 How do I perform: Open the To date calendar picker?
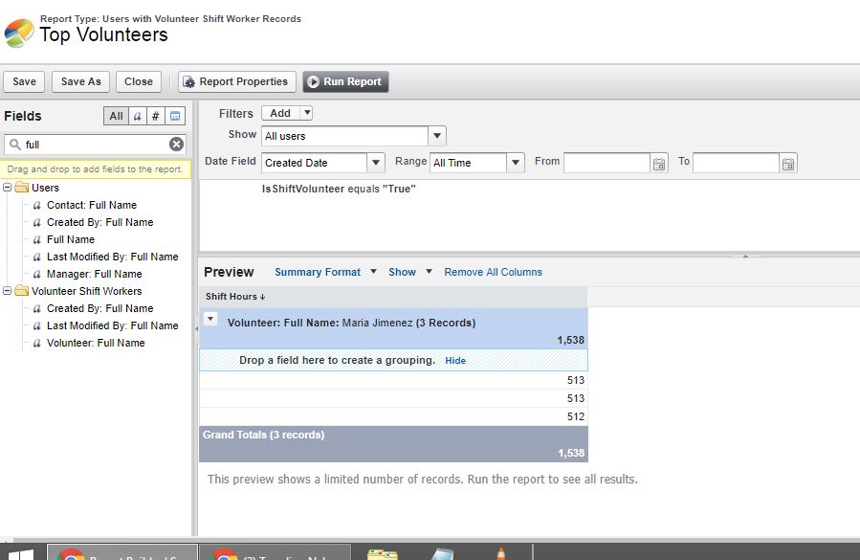pos(787,163)
